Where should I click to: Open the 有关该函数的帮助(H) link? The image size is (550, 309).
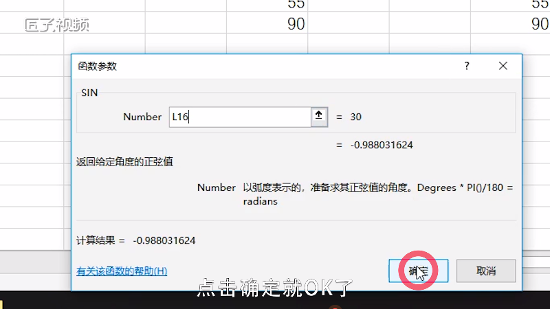[x=122, y=271]
